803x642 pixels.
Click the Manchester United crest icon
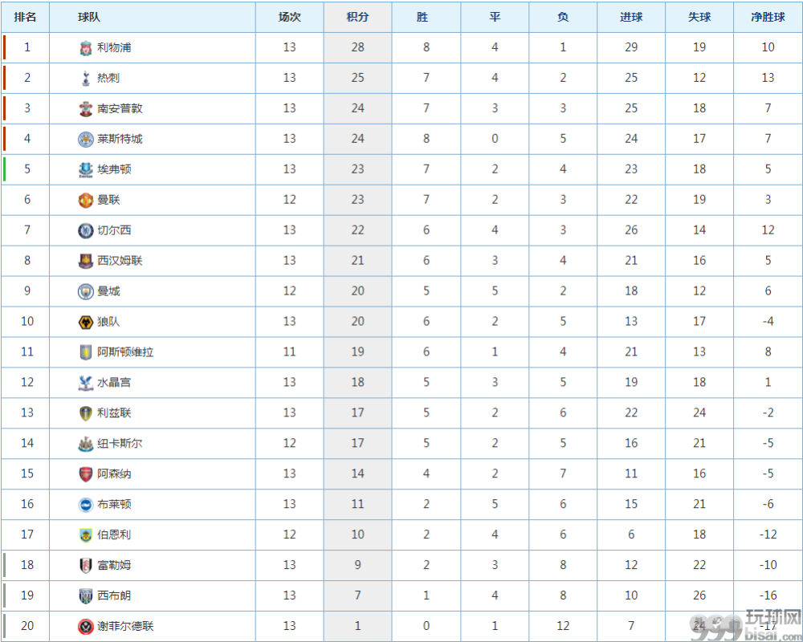(x=86, y=200)
